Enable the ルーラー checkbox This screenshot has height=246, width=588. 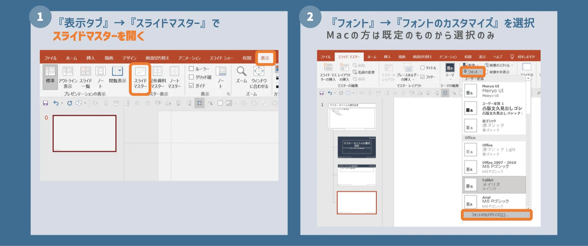[x=191, y=69]
